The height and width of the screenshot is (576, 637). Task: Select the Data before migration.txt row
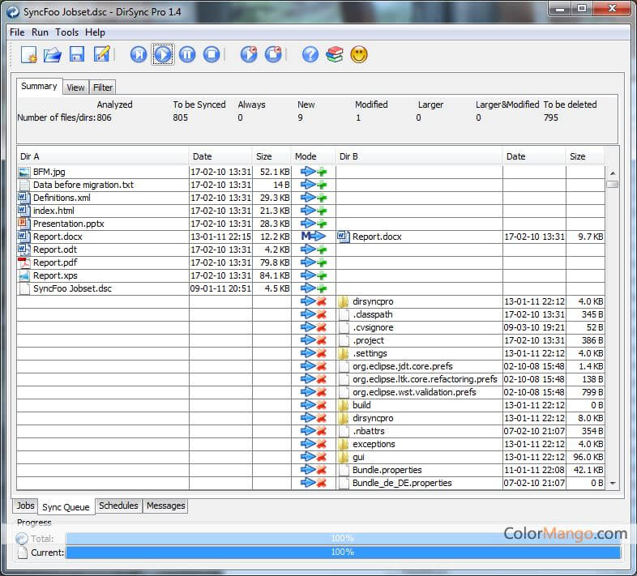(310, 185)
